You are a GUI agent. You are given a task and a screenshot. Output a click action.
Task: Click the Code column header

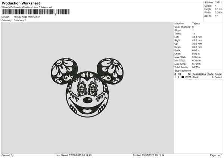(210, 74)
